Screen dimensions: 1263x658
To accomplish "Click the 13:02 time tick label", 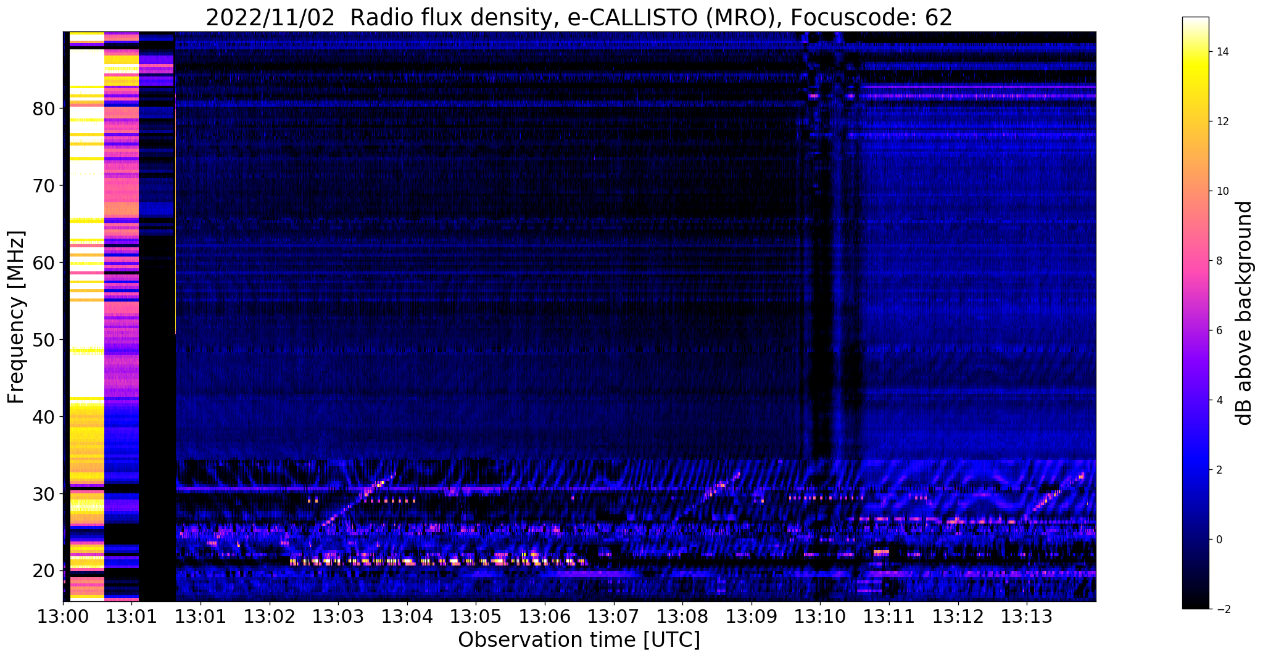I will pos(269,617).
